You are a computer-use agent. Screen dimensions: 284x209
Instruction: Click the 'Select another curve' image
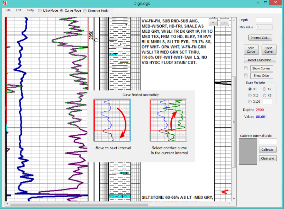(168, 120)
